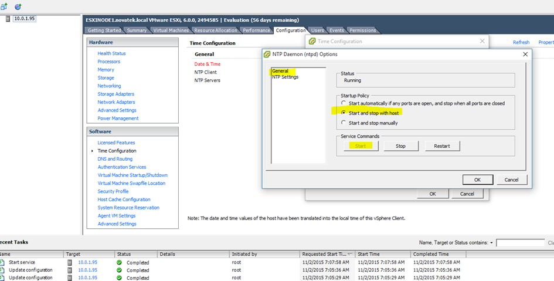
Task: Click the Start service task name
Action: (22, 263)
